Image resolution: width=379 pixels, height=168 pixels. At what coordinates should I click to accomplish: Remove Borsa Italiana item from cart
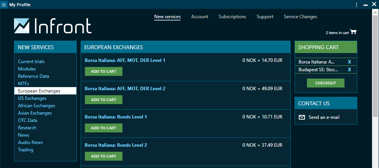(349, 62)
